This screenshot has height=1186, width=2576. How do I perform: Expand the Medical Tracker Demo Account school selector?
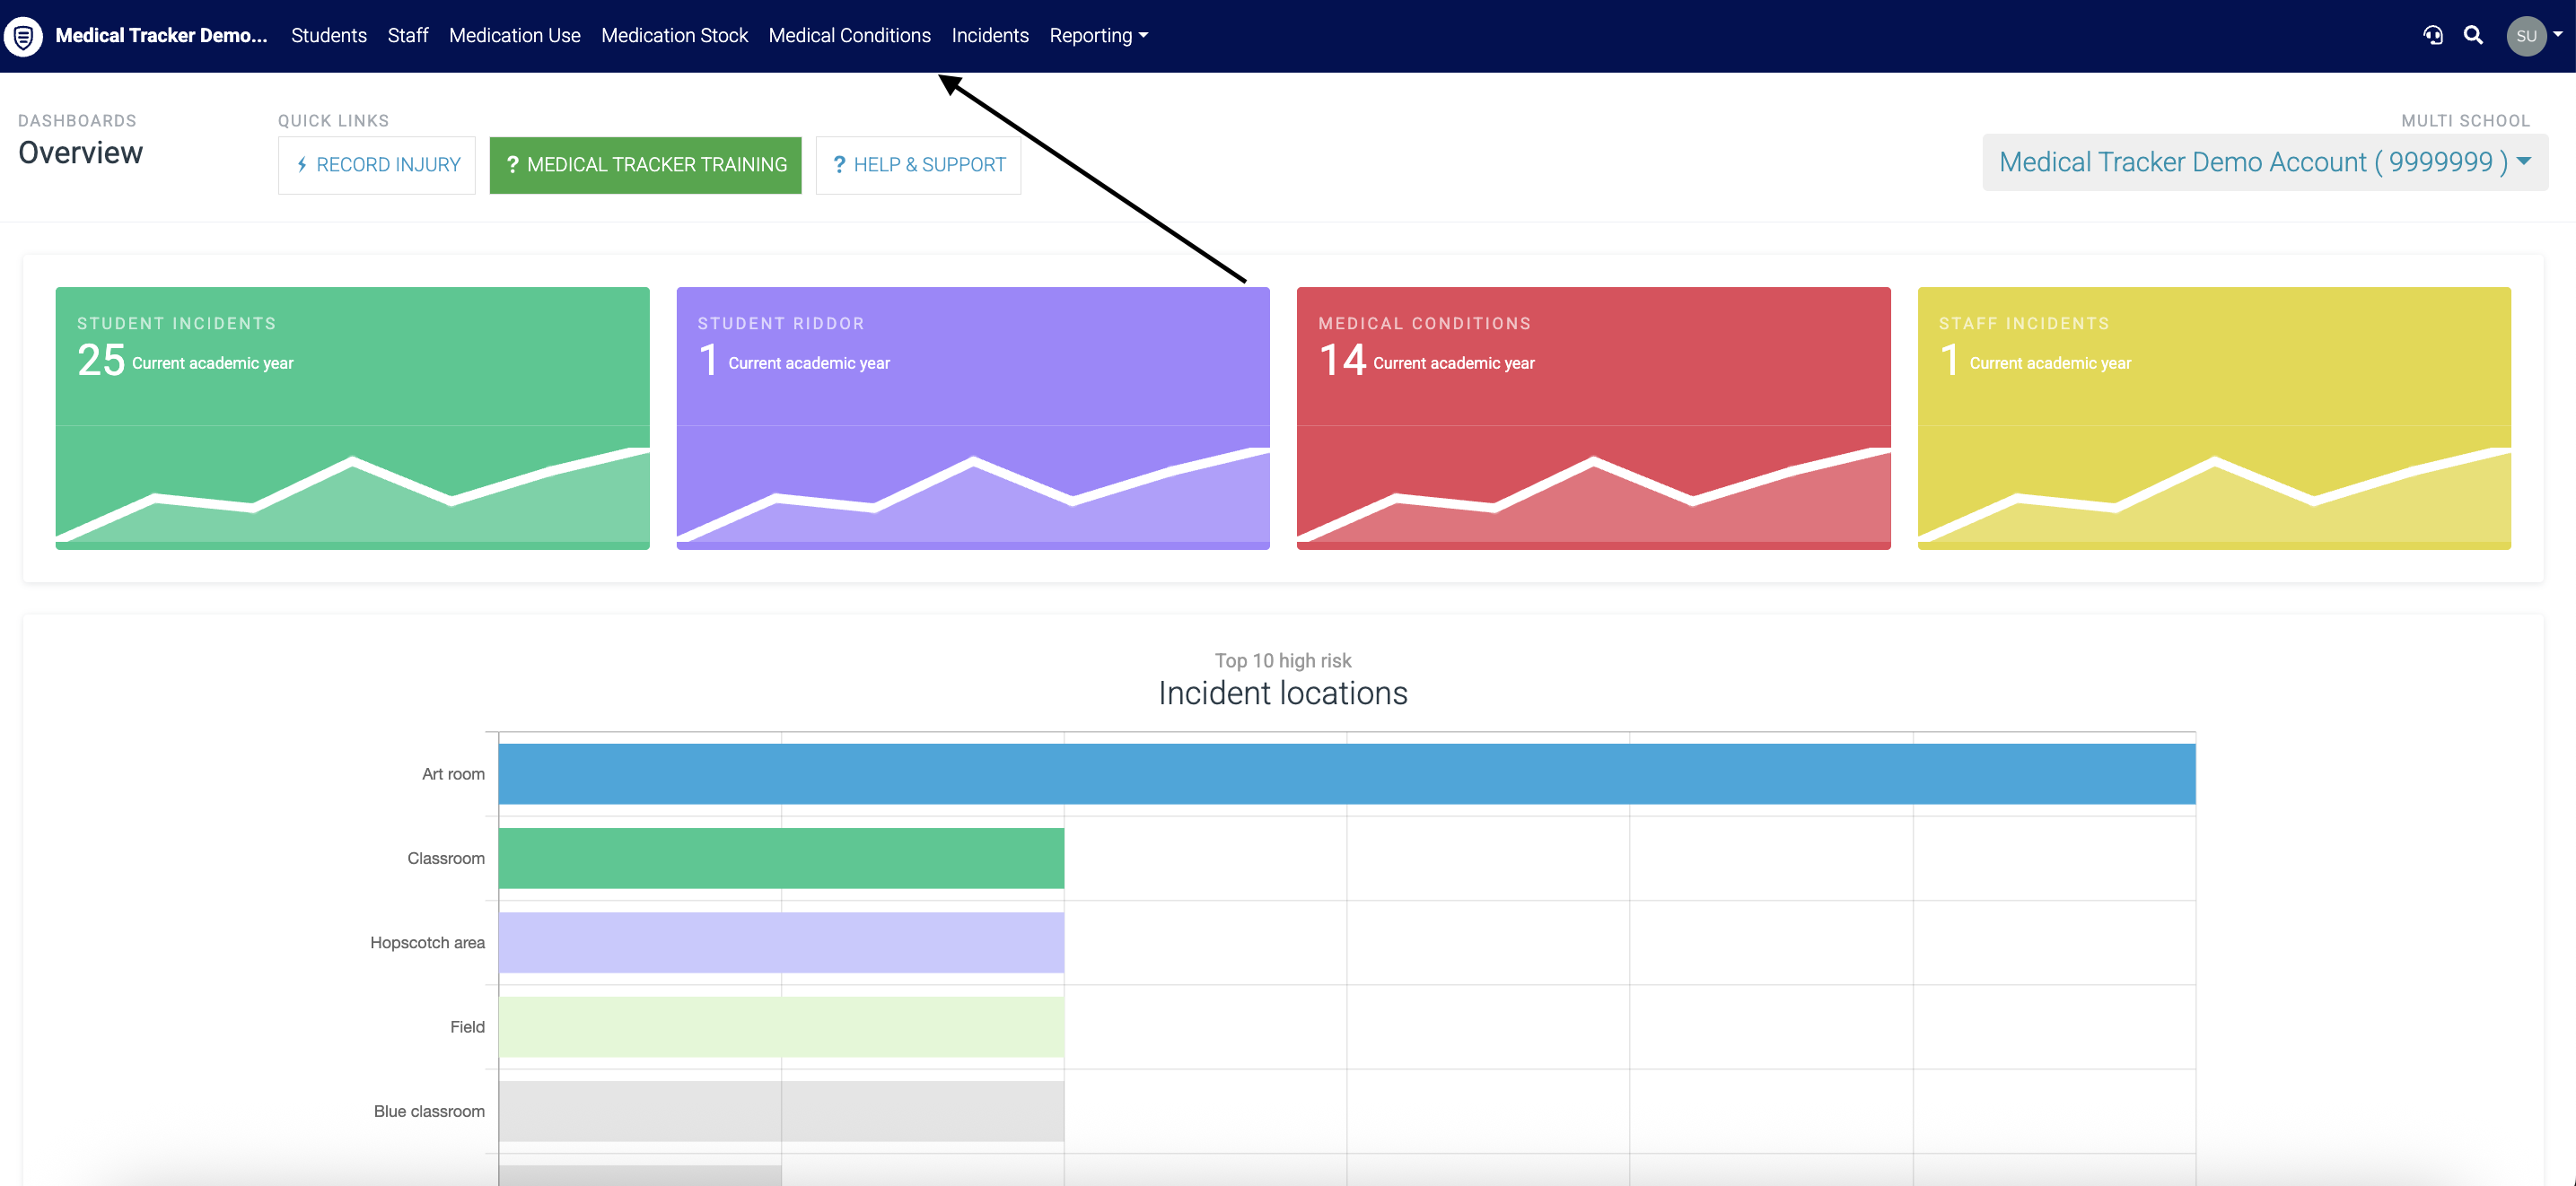click(x=2265, y=161)
